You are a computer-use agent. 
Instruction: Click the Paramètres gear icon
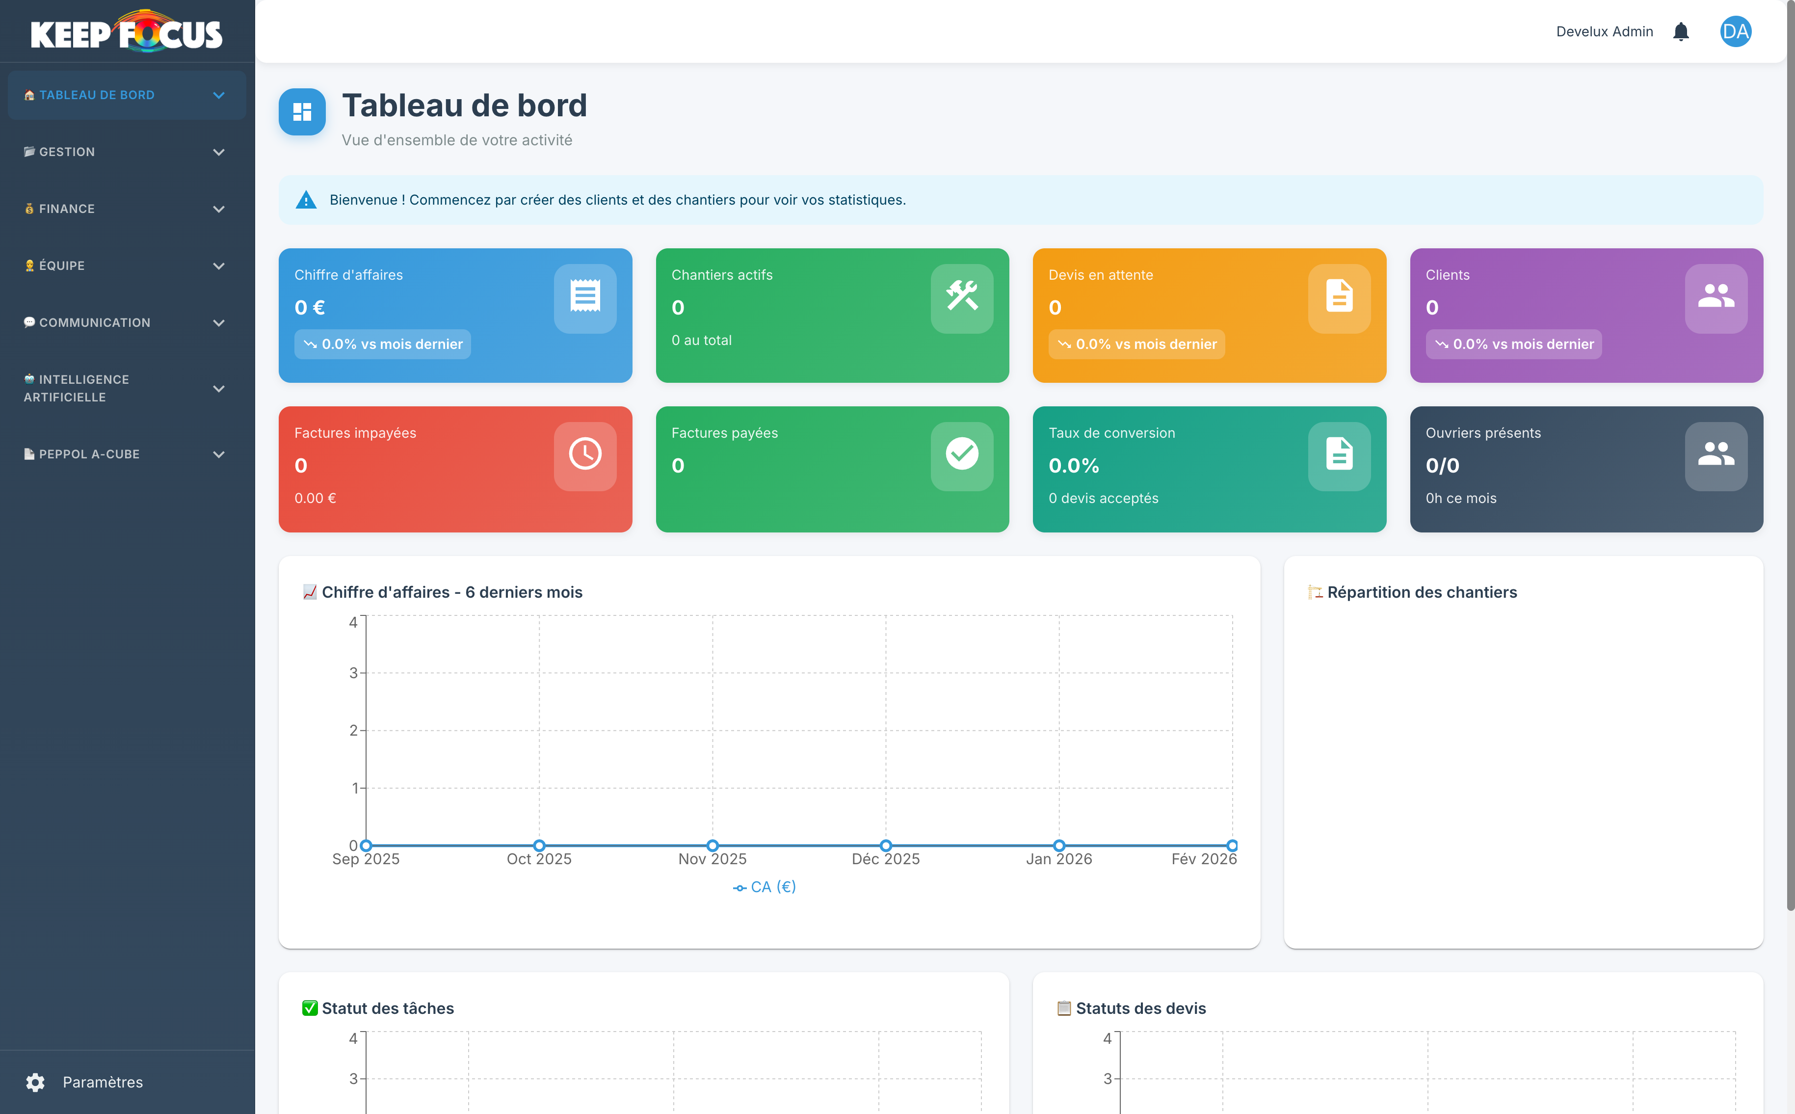pos(35,1082)
